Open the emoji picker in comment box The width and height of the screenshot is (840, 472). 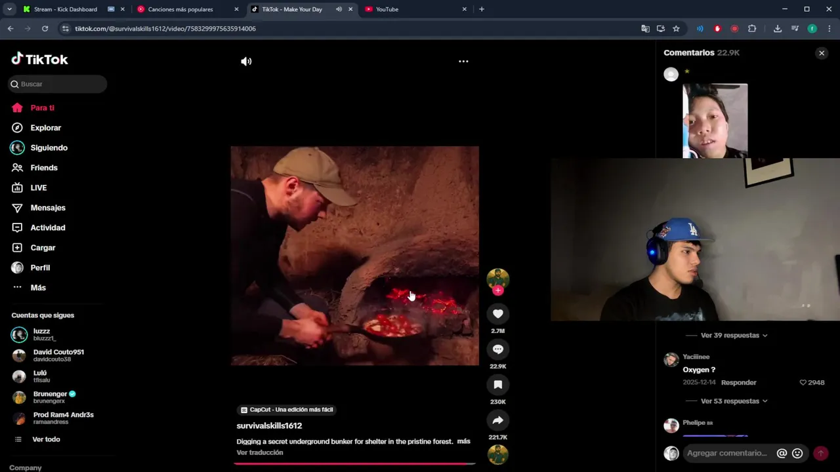(x=797, y=453)
